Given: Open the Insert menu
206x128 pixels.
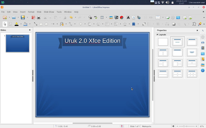Looking at the screenshot, I should [x=23, y=12].
